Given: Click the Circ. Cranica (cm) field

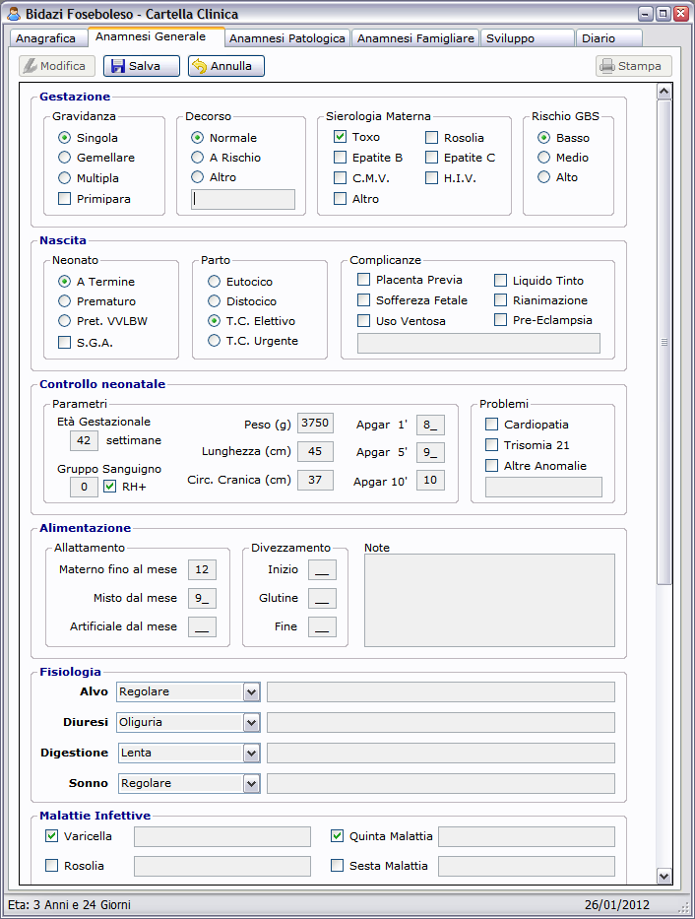Looking at the screenshot, I should pos(315,480).
